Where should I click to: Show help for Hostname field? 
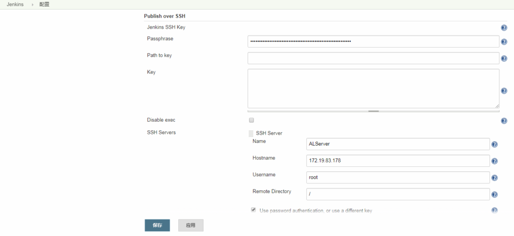(494, 161)
